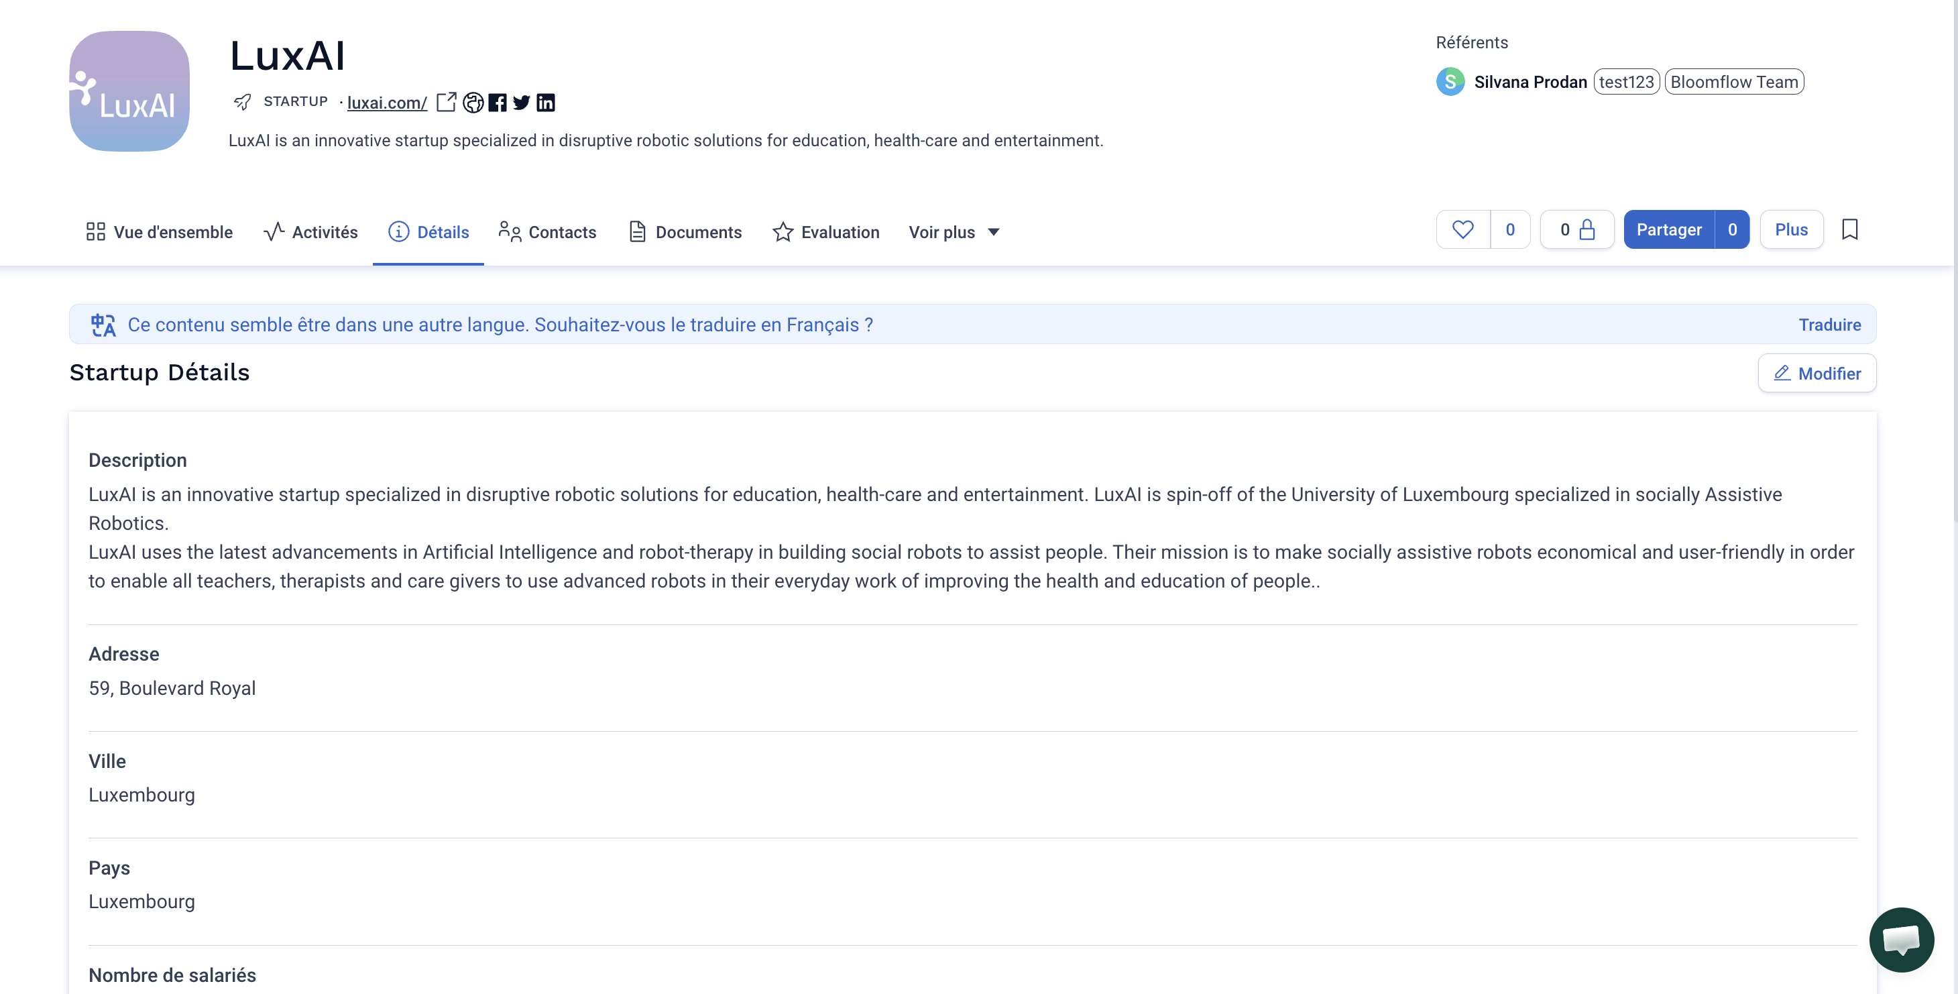Click the LuxAI logo thumbnail

coord(129,91)
